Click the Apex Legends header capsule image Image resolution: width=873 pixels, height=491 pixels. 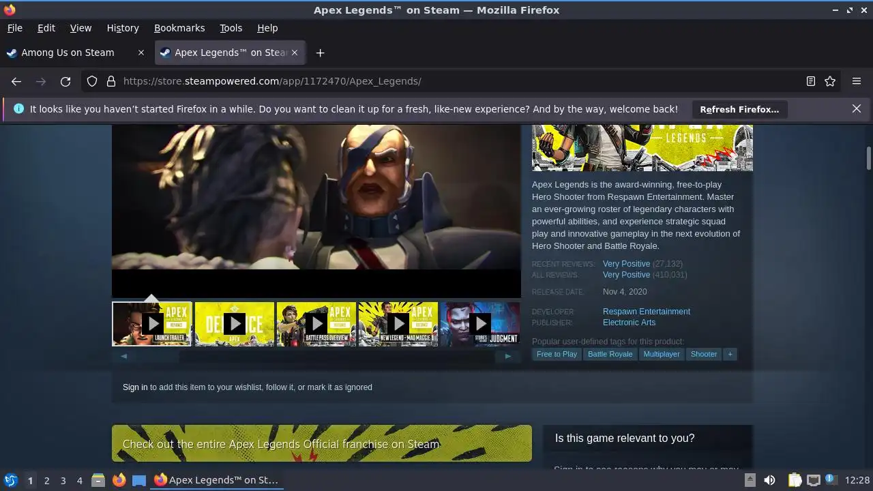point(642,147)
